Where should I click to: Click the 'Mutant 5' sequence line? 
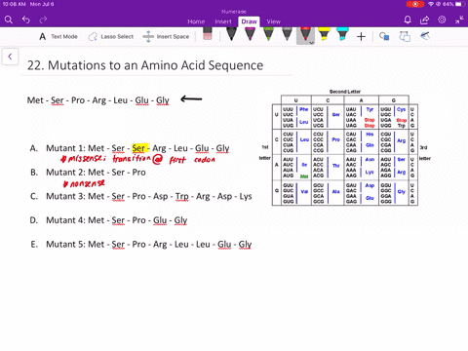tap(149, 245)
